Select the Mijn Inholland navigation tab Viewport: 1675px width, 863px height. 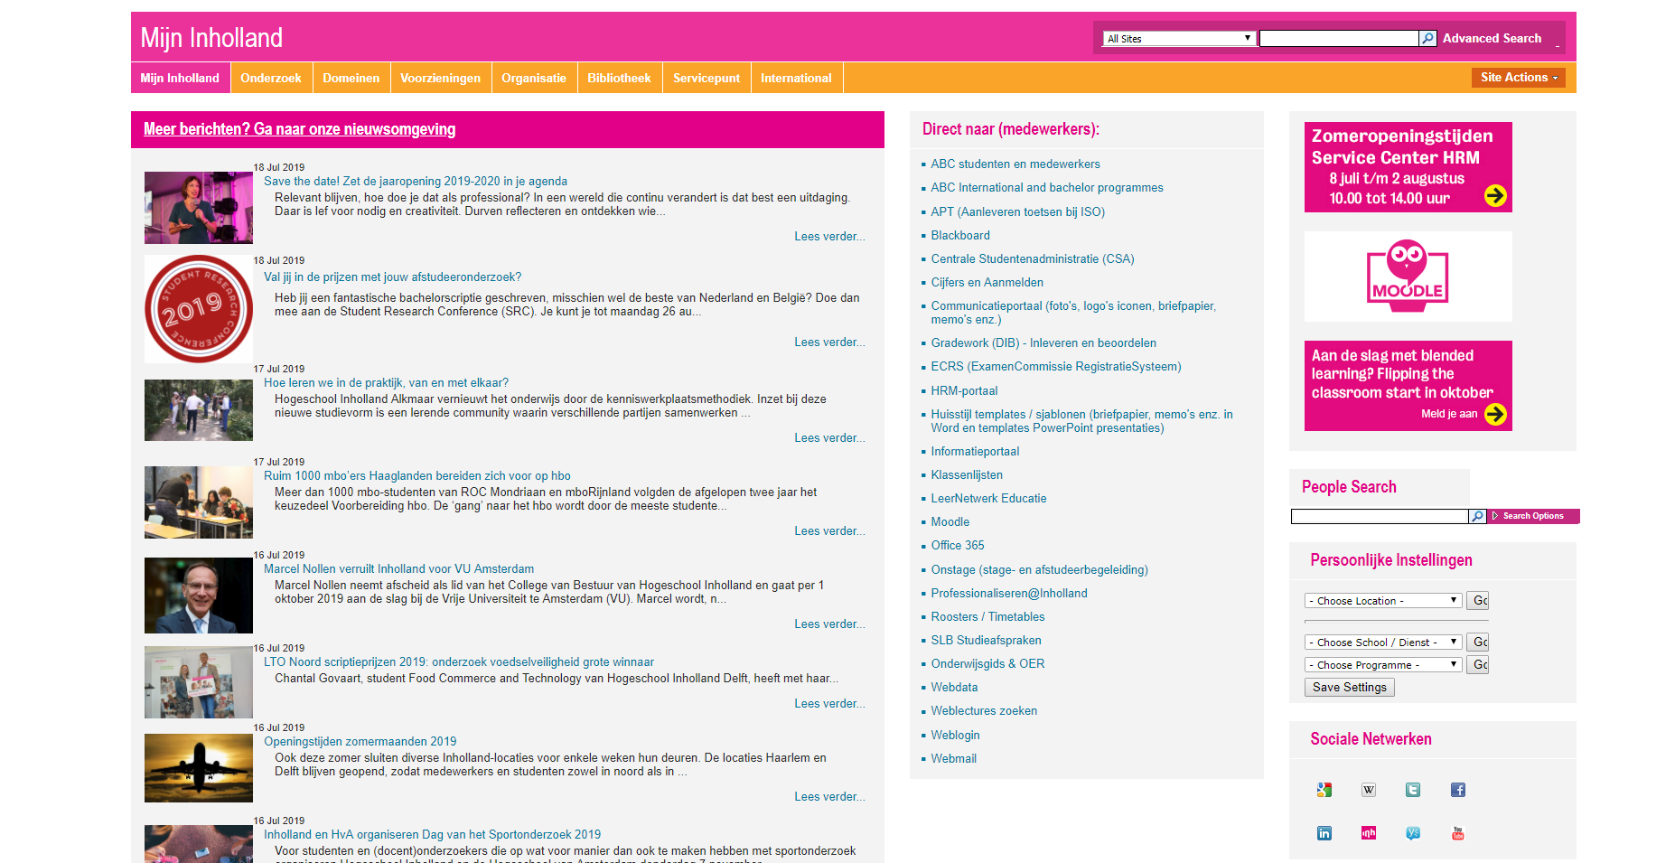tap(180, 78)
